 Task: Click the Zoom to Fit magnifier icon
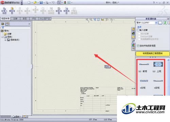[x=87, y=20]
